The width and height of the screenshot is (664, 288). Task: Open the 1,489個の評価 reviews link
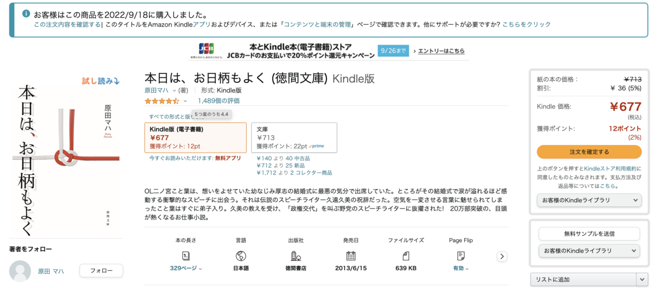(219, 101)
